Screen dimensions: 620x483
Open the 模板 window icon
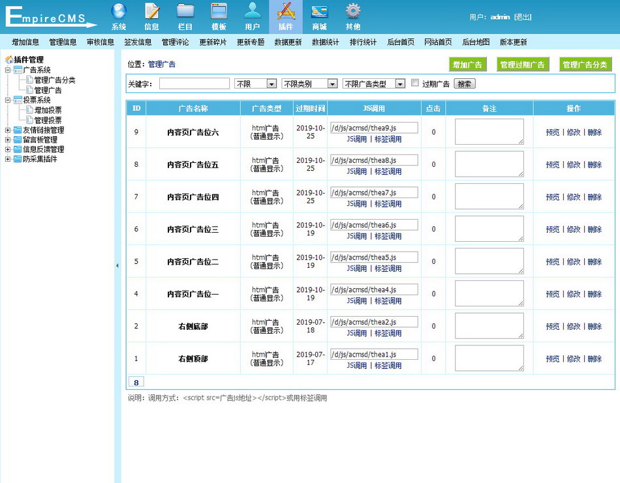(x=219, y=12)
